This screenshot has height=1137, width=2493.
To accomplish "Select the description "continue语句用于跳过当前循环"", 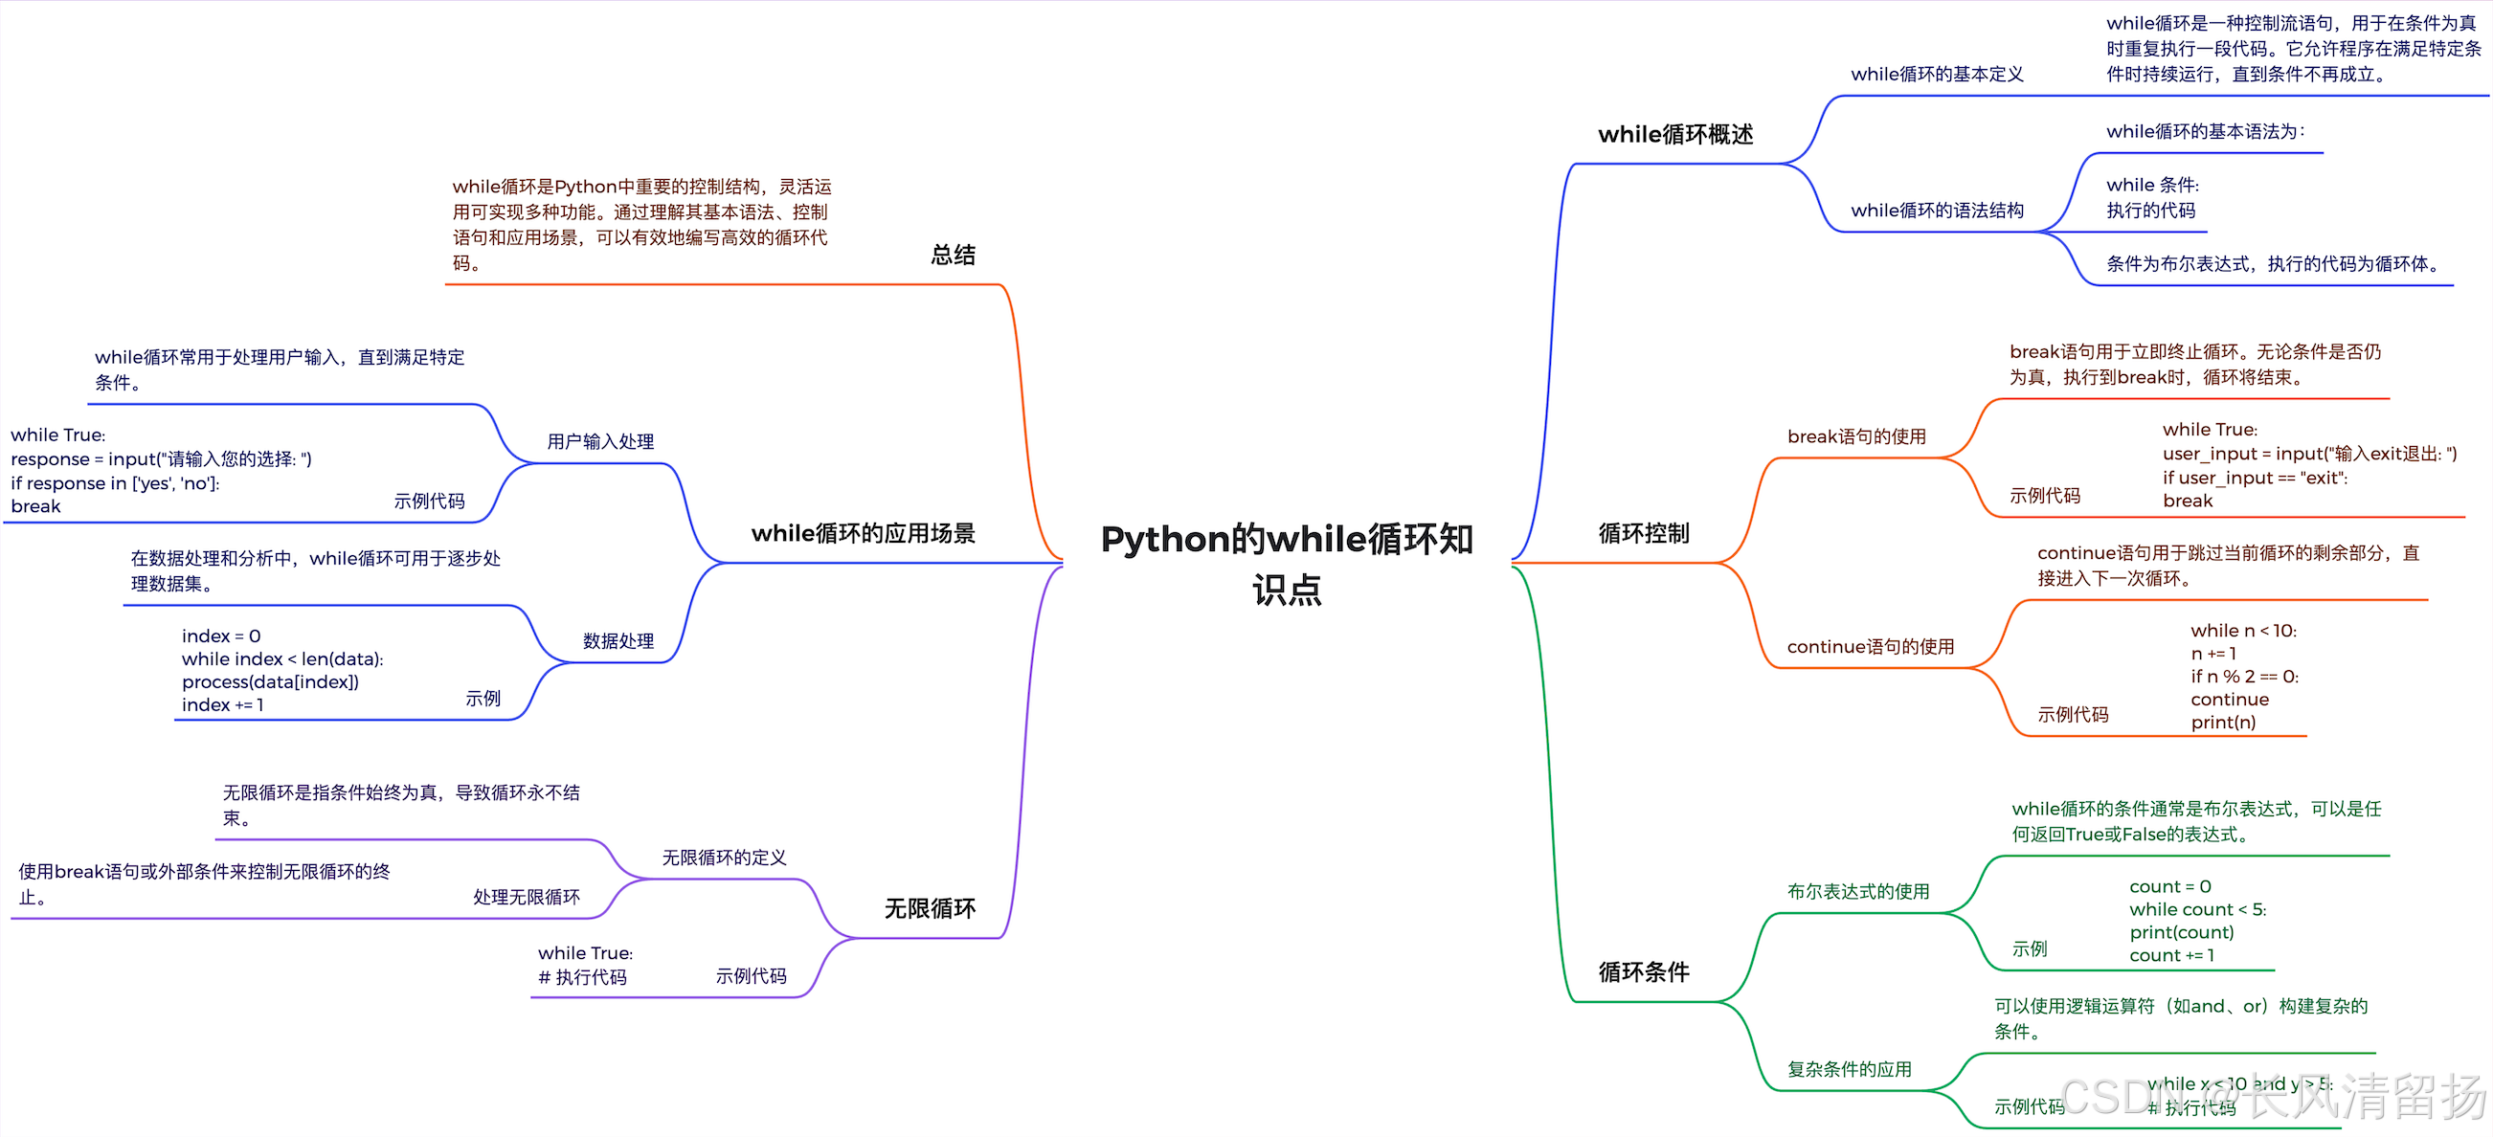I will click(x=2227, y=566).
